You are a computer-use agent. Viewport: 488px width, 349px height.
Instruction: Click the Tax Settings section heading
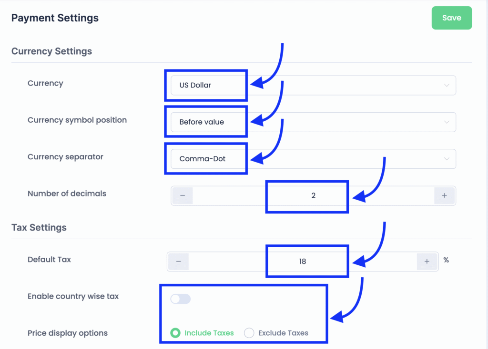[x=39, y=228]
